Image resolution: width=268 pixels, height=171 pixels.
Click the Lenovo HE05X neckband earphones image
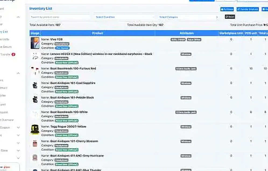35,56
